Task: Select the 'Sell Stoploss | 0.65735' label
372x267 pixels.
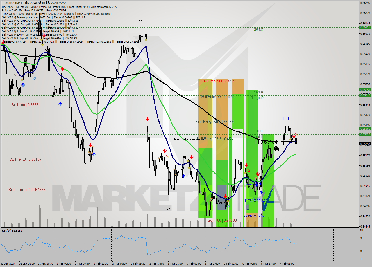Action: coord(220,81)
